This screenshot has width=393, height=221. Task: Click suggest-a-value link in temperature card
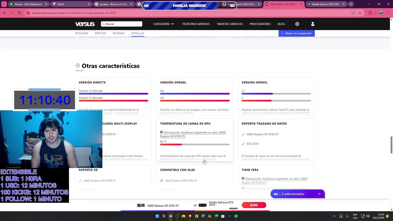tap(193, 134)
